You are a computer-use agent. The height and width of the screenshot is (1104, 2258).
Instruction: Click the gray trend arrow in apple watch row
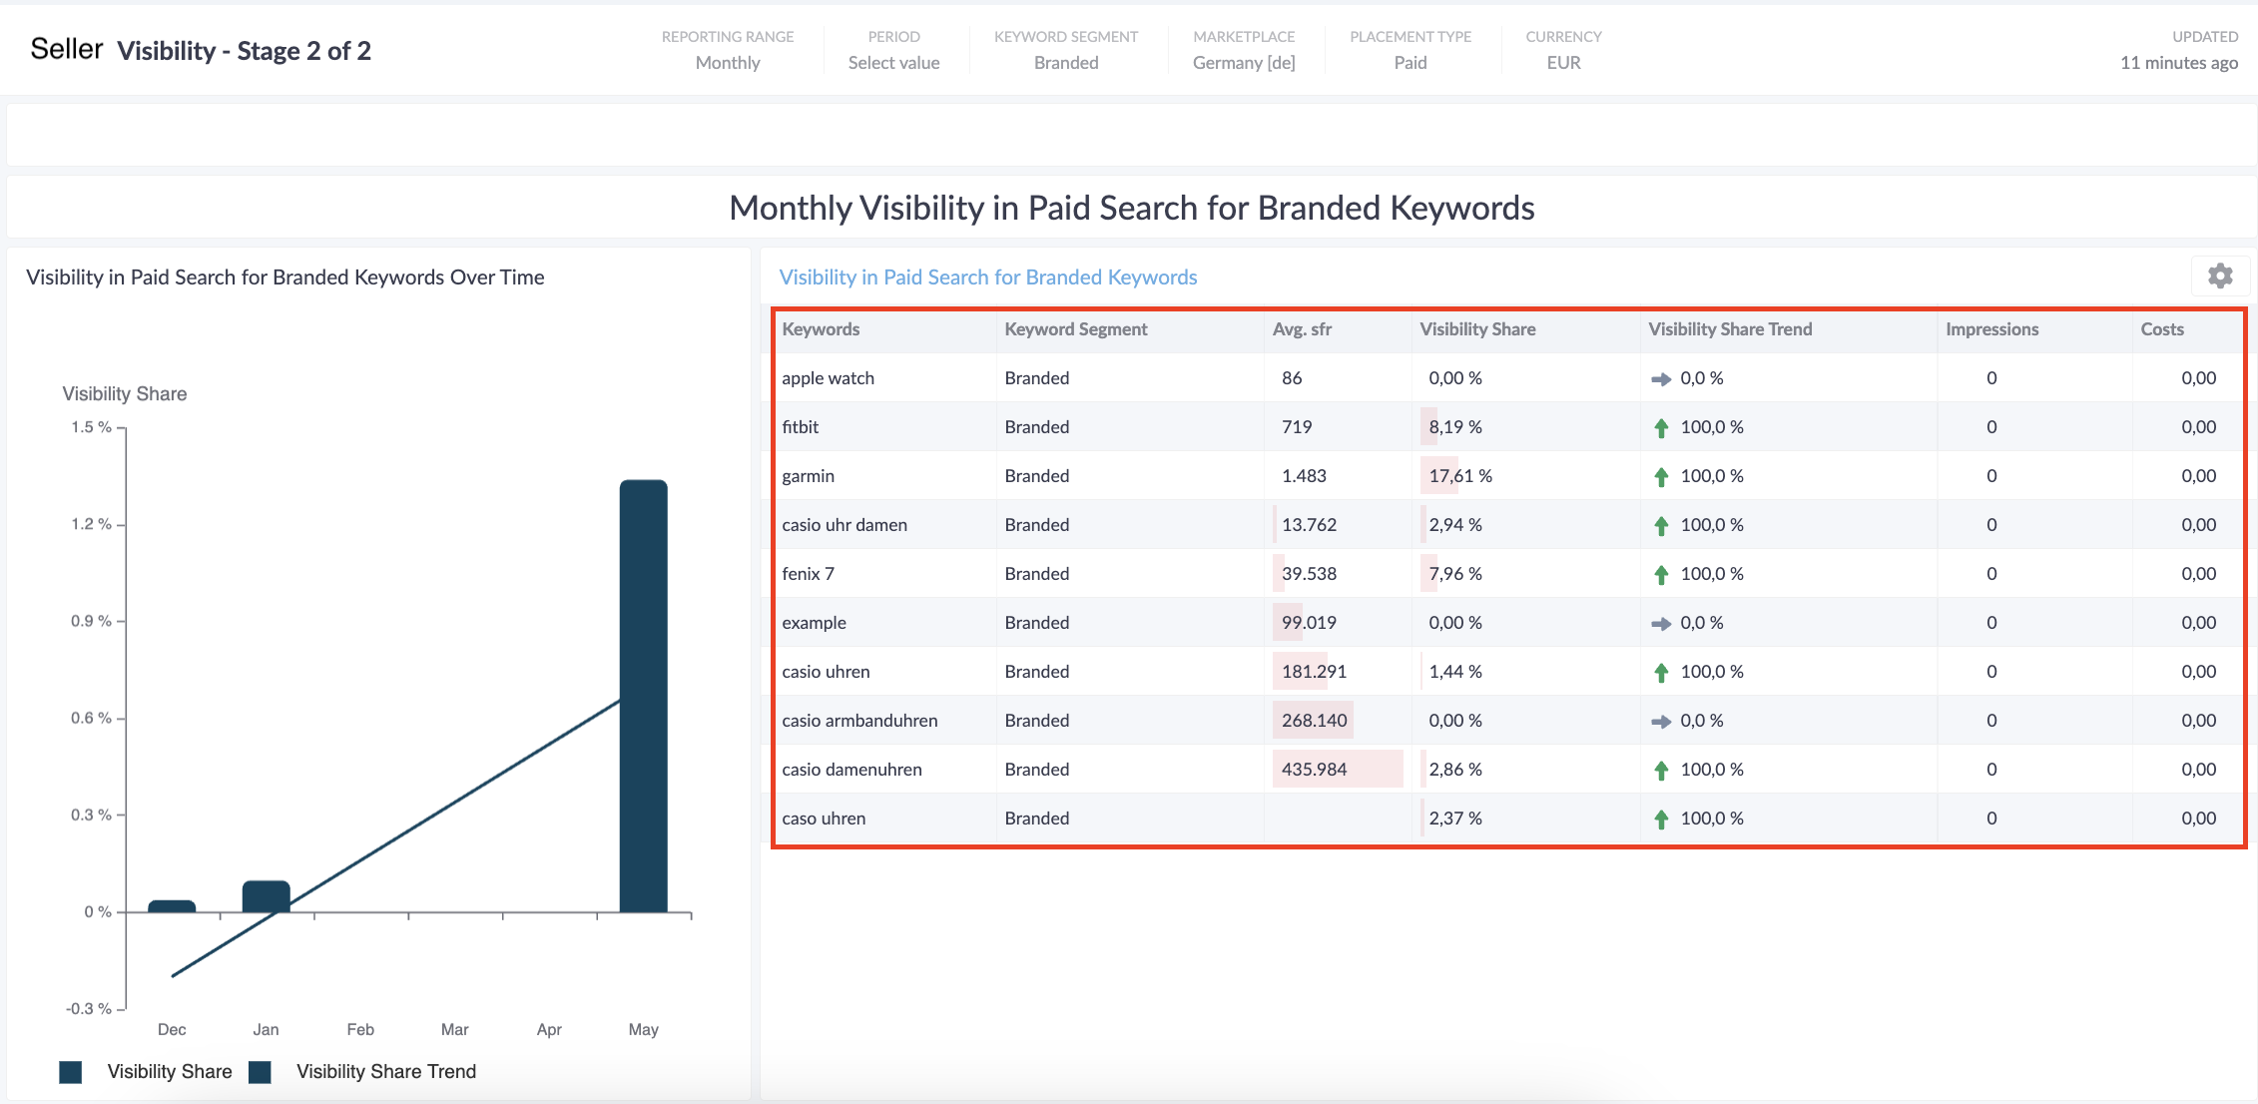point(1661,379)
